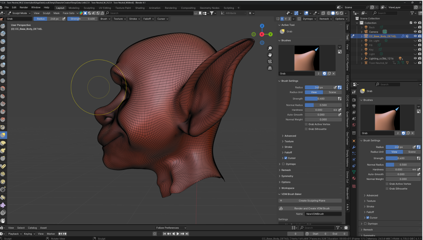The image size is (423, 240).
Task: Click the red X axis on navigation gizmo
Action: tap(262, 34)
